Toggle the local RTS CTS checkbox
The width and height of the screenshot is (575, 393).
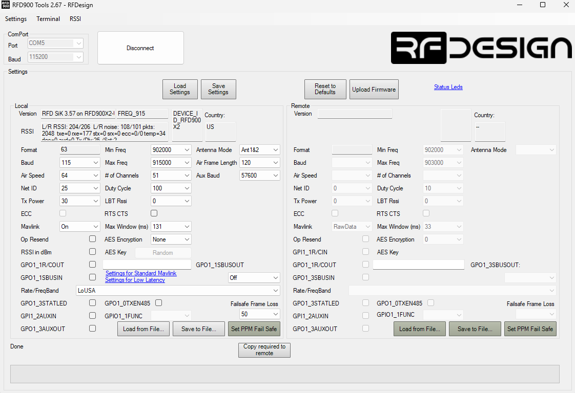tap(154, 213)
